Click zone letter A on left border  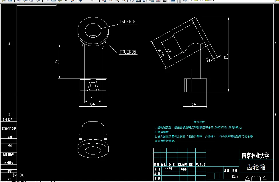point(9,44)
